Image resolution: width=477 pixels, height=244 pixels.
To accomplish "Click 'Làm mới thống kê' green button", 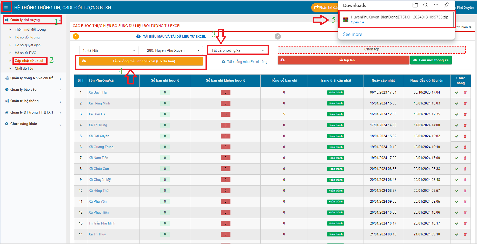I will pos(431,60).
